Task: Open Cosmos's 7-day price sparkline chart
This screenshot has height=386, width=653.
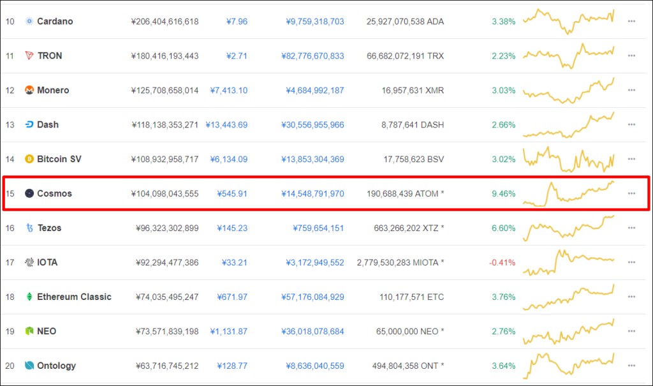Action: (568, 193)
